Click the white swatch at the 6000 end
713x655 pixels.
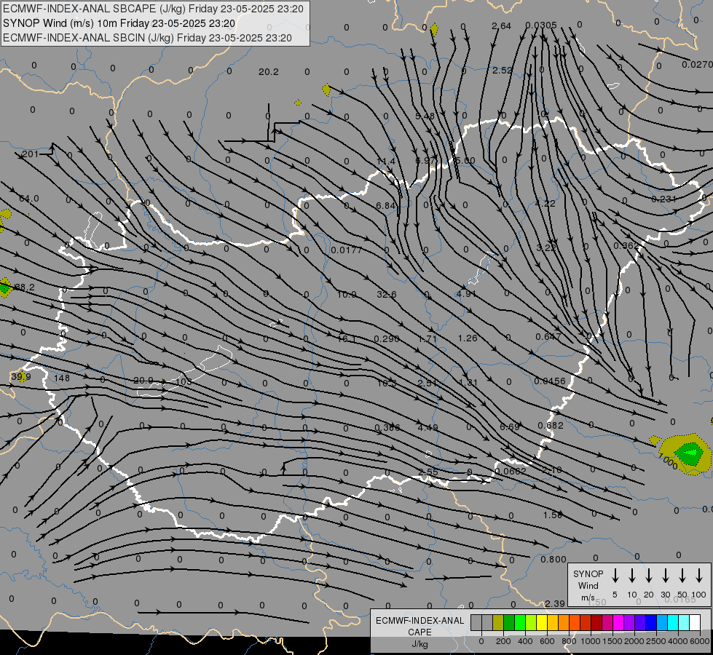tap(695, 623)
